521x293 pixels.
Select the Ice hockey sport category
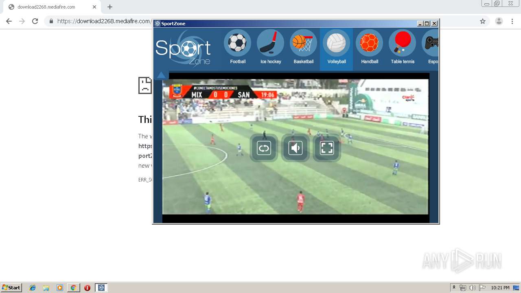(271, 47)
